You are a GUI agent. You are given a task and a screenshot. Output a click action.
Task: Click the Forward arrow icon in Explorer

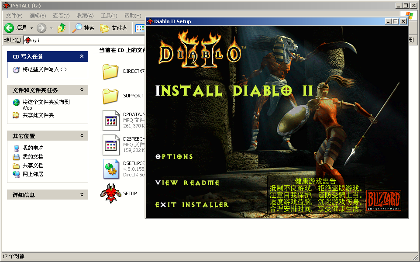[41, 28]
